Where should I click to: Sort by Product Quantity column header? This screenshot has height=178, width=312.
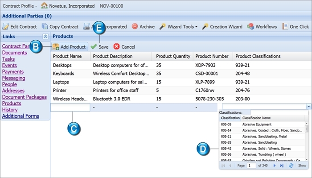tap(173, 56)
